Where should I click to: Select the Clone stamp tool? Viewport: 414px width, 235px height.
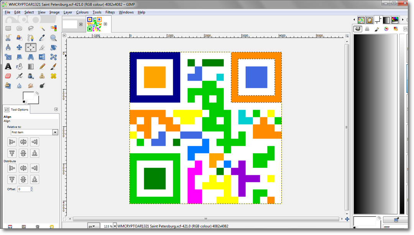pyautogui.click(x=42, y=76)
